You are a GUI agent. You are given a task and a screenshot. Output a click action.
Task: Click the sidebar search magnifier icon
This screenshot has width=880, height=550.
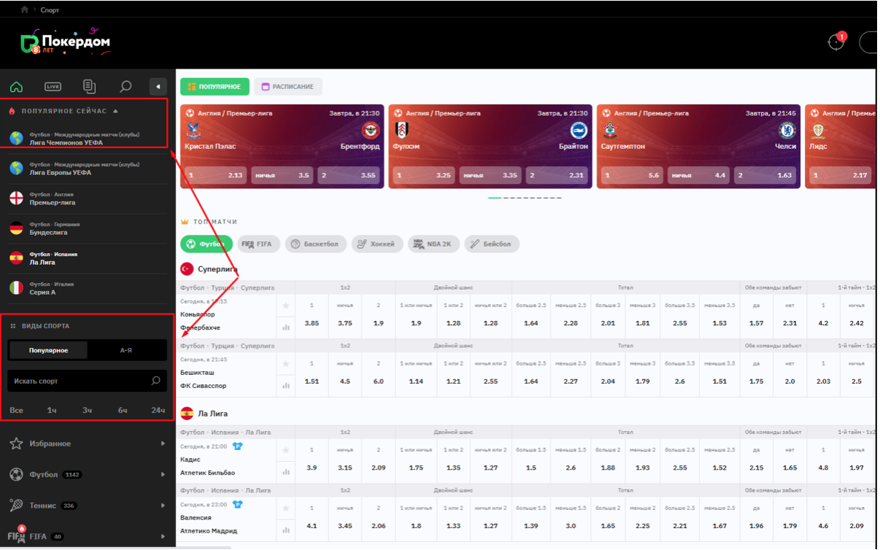tap(126, 87)
